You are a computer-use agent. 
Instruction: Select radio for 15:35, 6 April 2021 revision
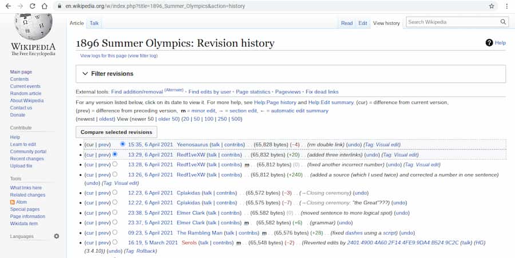click(122, 144)
